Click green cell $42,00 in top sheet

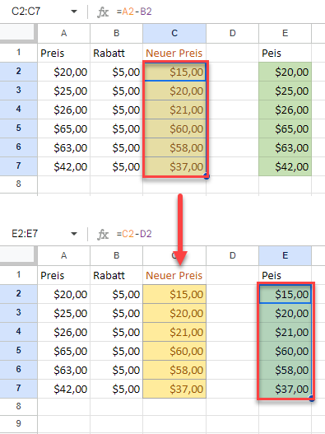pos(285,166)
